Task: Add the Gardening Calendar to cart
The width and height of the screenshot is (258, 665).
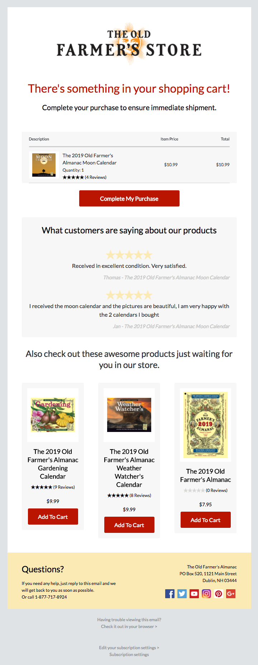Action: click(53, 517)
